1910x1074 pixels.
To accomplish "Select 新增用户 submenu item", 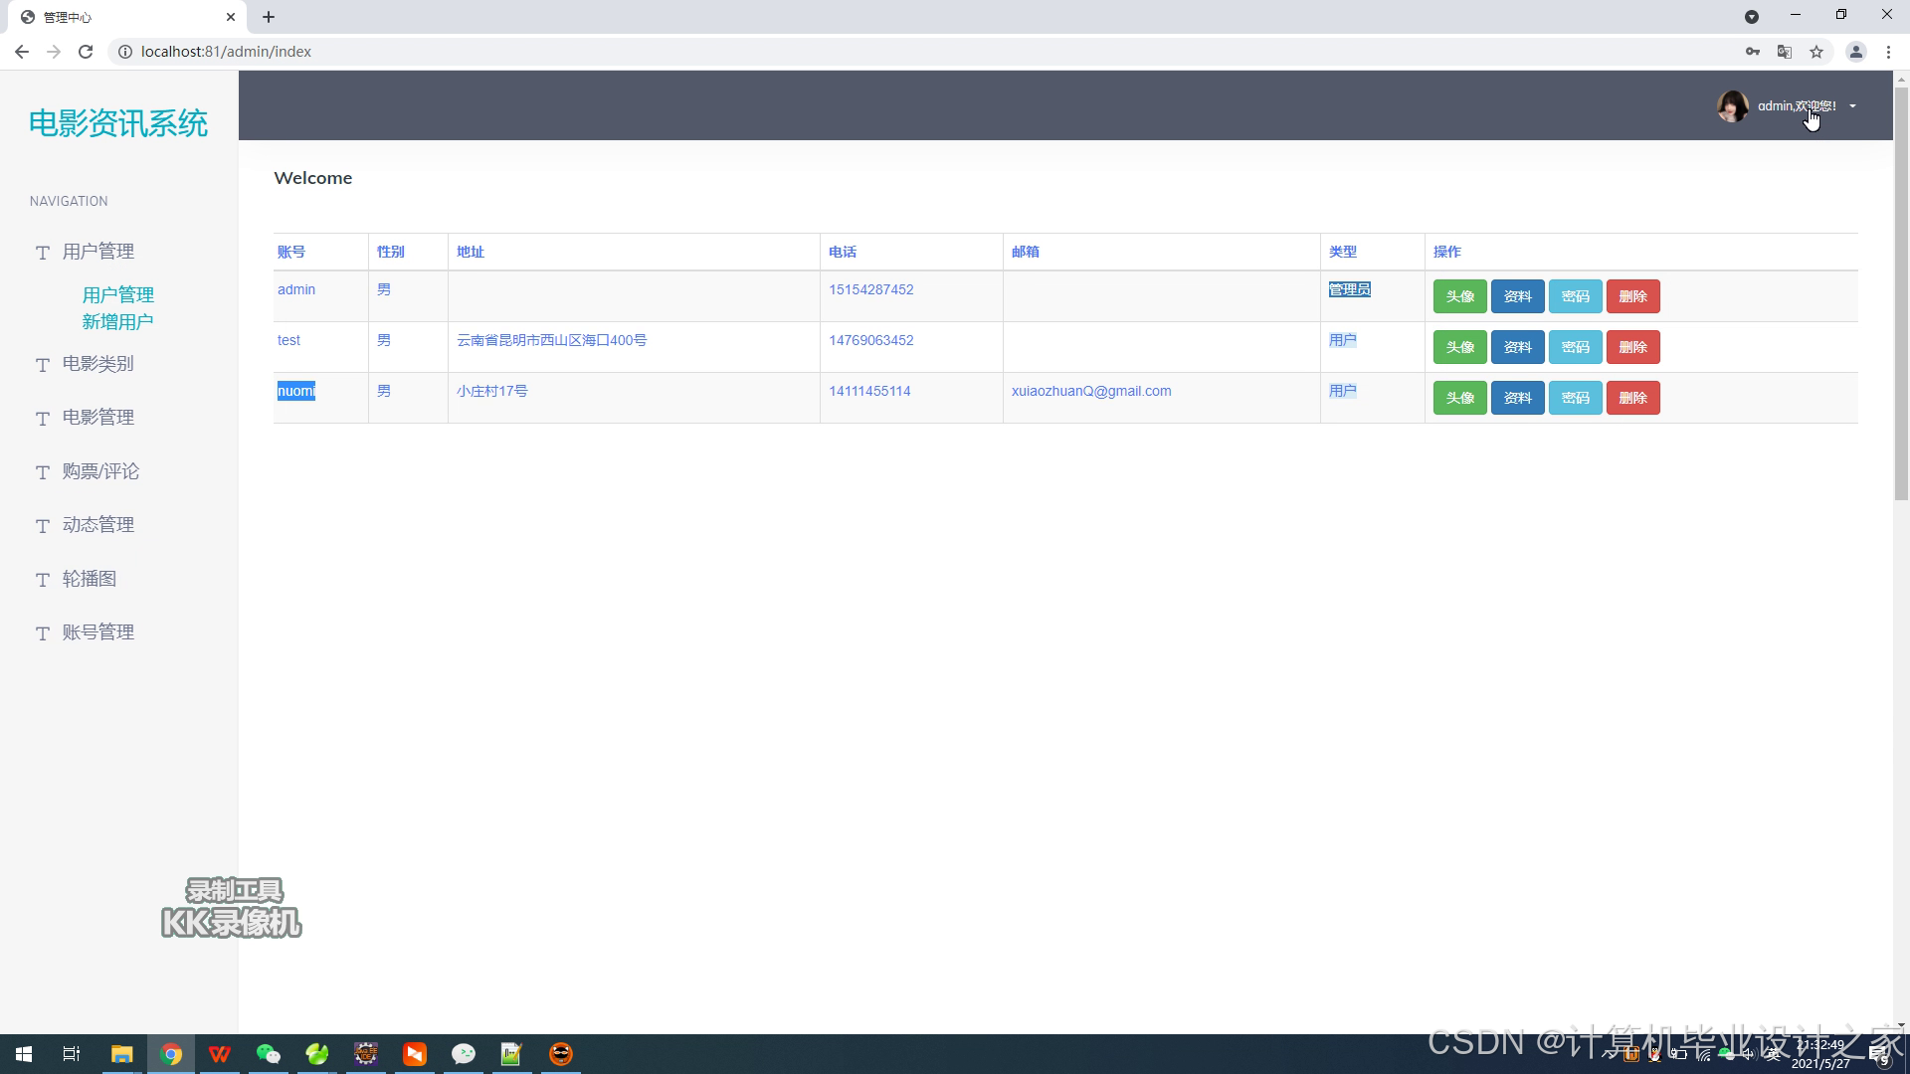I will (x=117, y=322).
